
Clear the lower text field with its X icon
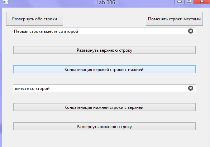click(x=190, y=88)
